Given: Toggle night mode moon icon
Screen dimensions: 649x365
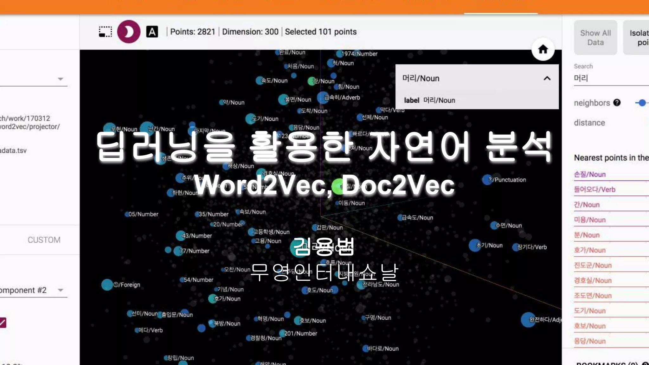Looking at the screenshot, I should pos(129,32).
